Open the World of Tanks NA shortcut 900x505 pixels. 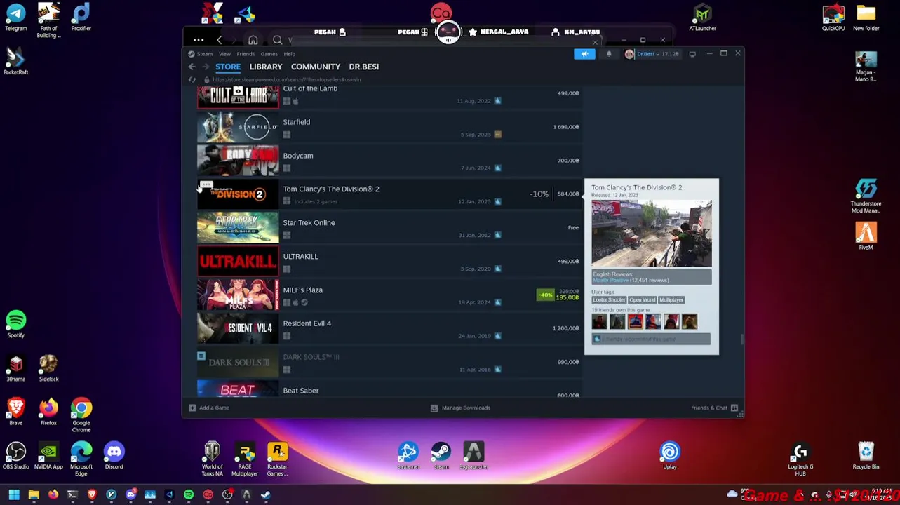[212, 459]
